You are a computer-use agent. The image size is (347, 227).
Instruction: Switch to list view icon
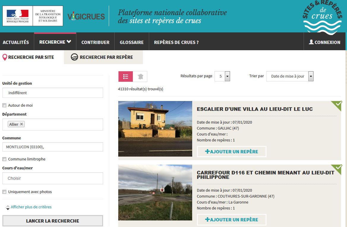pos(126,77)
